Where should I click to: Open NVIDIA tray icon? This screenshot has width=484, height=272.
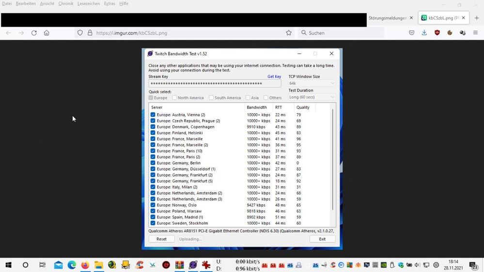(x=384, y=265)
